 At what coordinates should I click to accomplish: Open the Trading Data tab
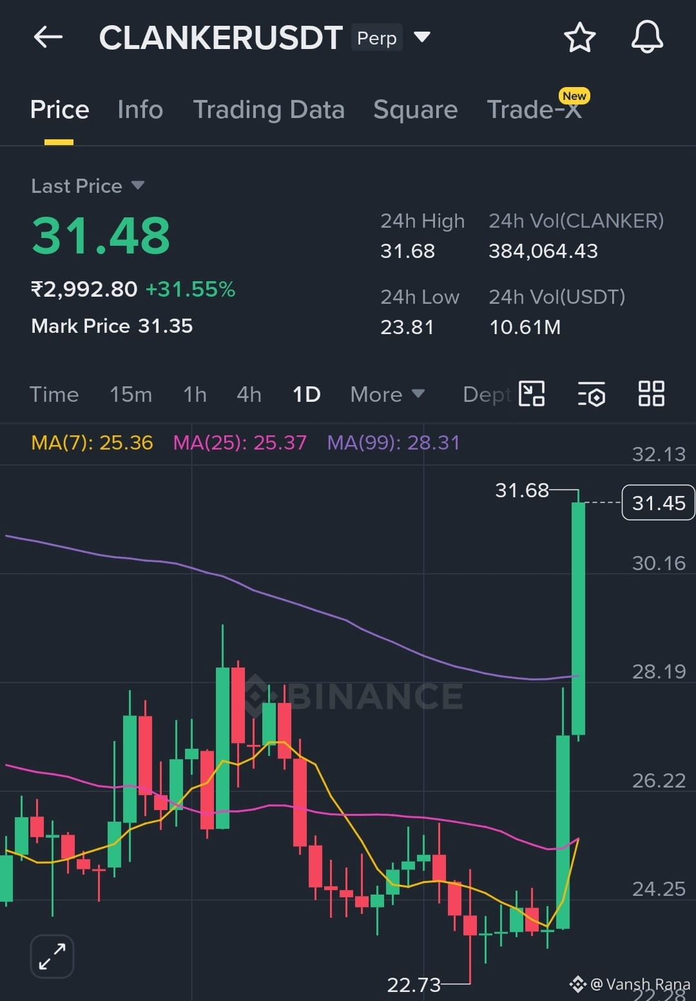(269, 110)
